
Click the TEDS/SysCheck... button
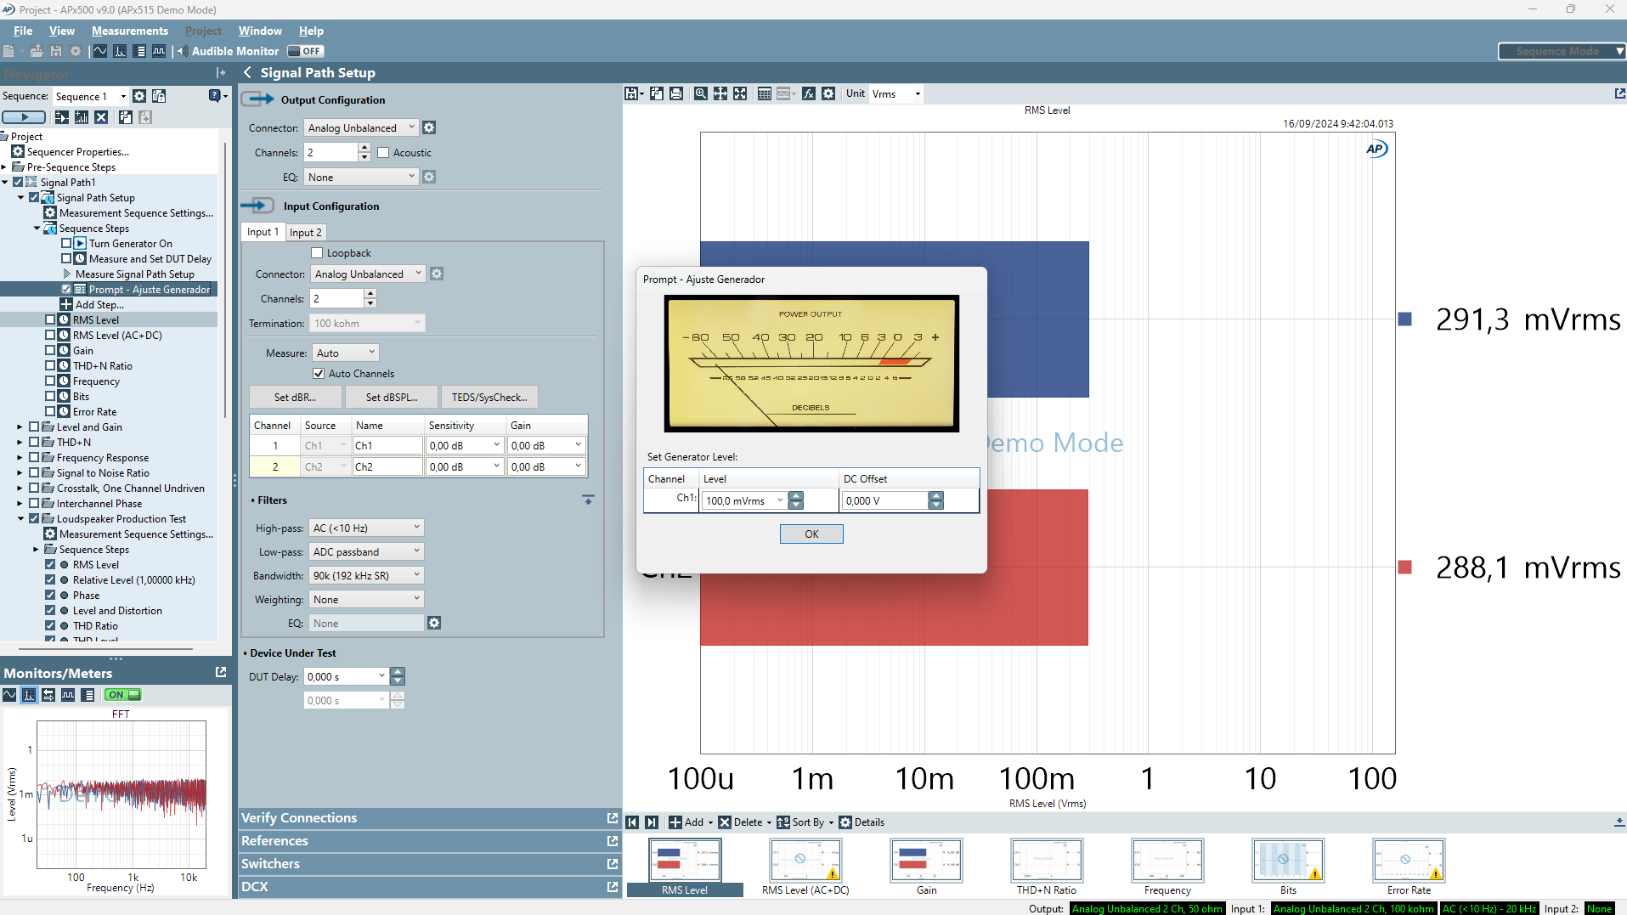click(489, 397)
